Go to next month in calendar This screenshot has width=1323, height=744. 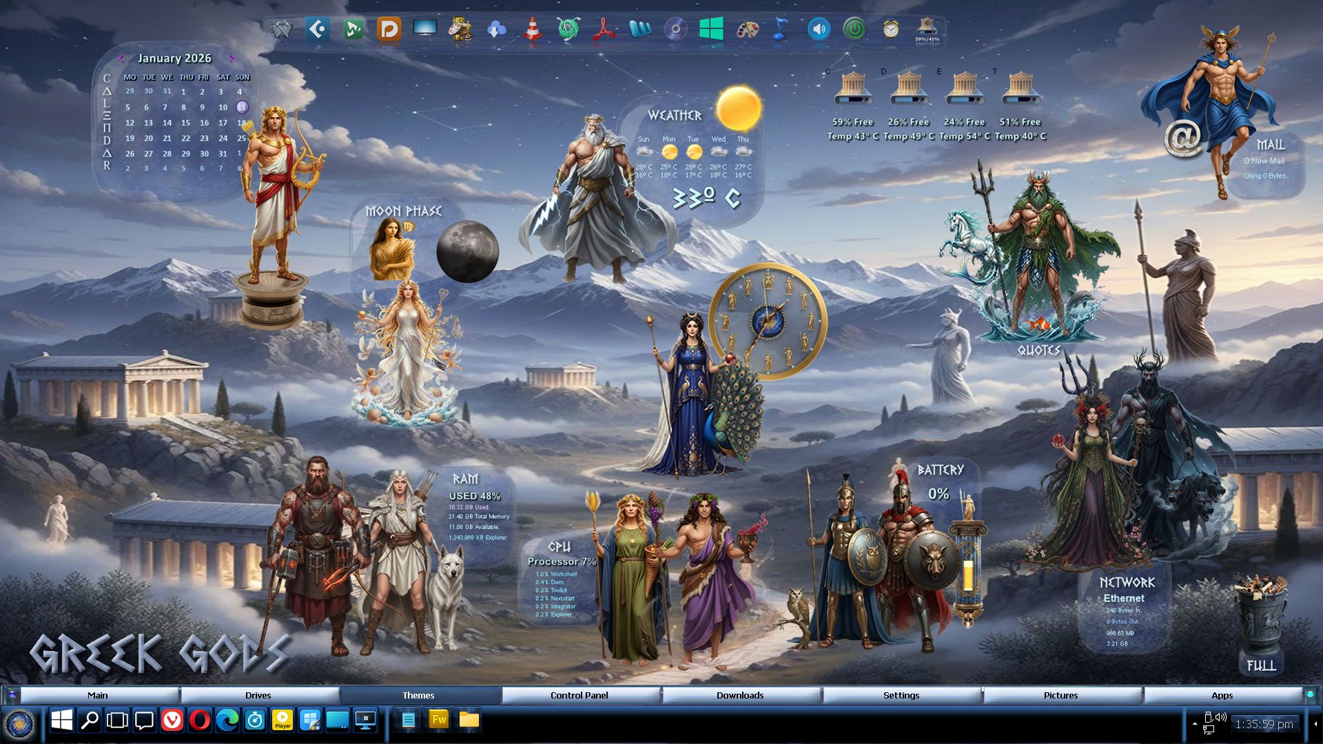[232, 59]
